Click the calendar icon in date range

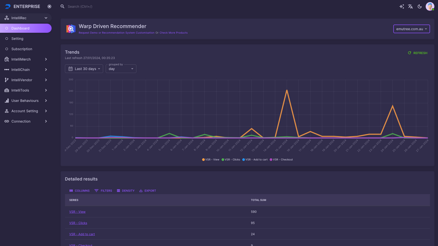70,69
